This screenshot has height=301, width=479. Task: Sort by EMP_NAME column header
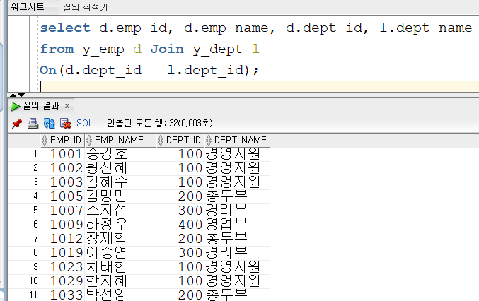point(120,141)
